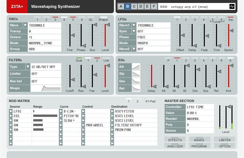Image resolution: width=244 pixels, height=158 pixels.
Task: Click the Render value NORMAL
Action: tap(200, 118)
